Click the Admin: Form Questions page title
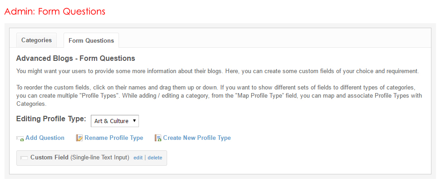The image size is (441, 183). (x=55, y=11)
